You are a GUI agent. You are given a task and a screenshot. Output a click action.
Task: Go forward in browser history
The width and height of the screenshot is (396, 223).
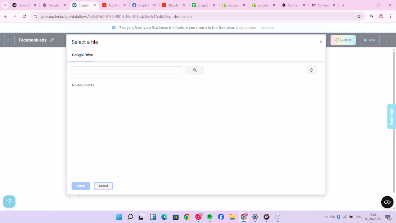pyautogui.click(x=15, y=16)
